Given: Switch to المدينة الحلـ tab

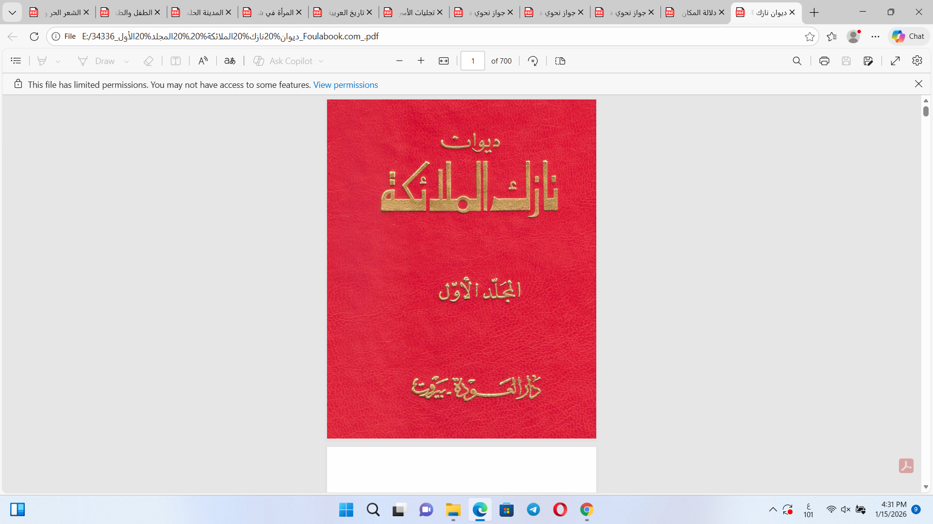Looking at the screenshot, I should tap(201, 13).
